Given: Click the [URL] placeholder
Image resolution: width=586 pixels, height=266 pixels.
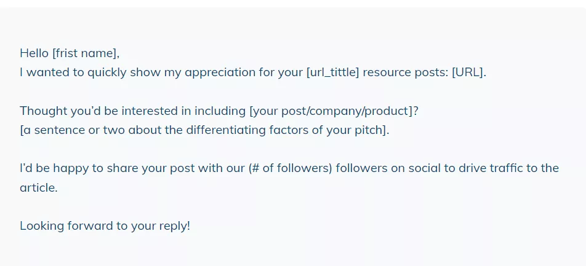Looking at the screenshot, I should pyautogui.click(x=468, y=72).
